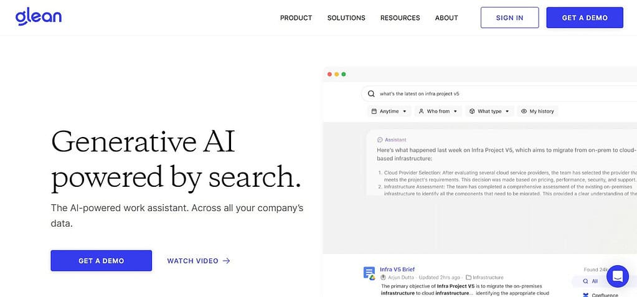Image resolution: width=637 pixels, height=297 pixels.
Task: Click the infra project v5 search field
Action: (x=499, y=94)
